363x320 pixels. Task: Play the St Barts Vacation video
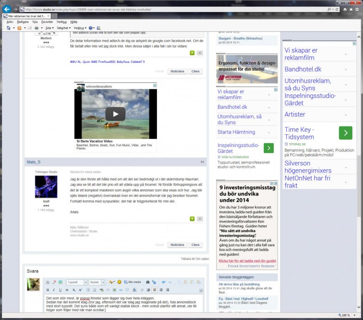click(x=115, y=114)
